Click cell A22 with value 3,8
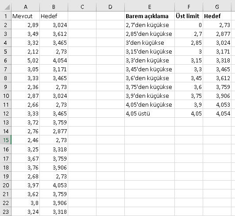The width and height of the screenshot is (235, 216). [x=26, y=203]
